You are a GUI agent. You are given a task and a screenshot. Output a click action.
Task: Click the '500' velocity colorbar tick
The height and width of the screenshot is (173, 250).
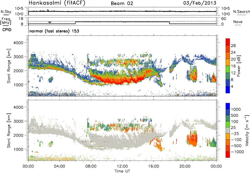coord(235,115)
